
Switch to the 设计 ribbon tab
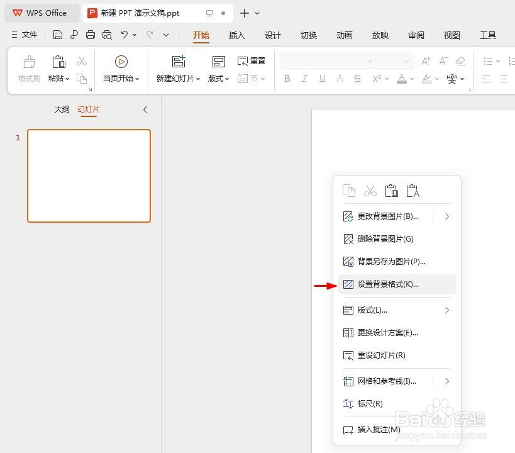pyautogui.click(x=273, y=35)
